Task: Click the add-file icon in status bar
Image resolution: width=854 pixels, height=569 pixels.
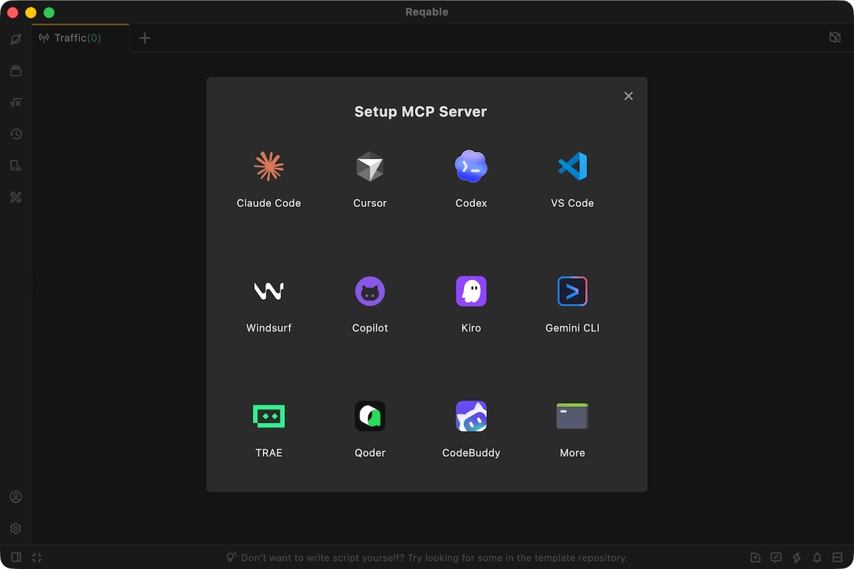Action: tap(755, 558)
